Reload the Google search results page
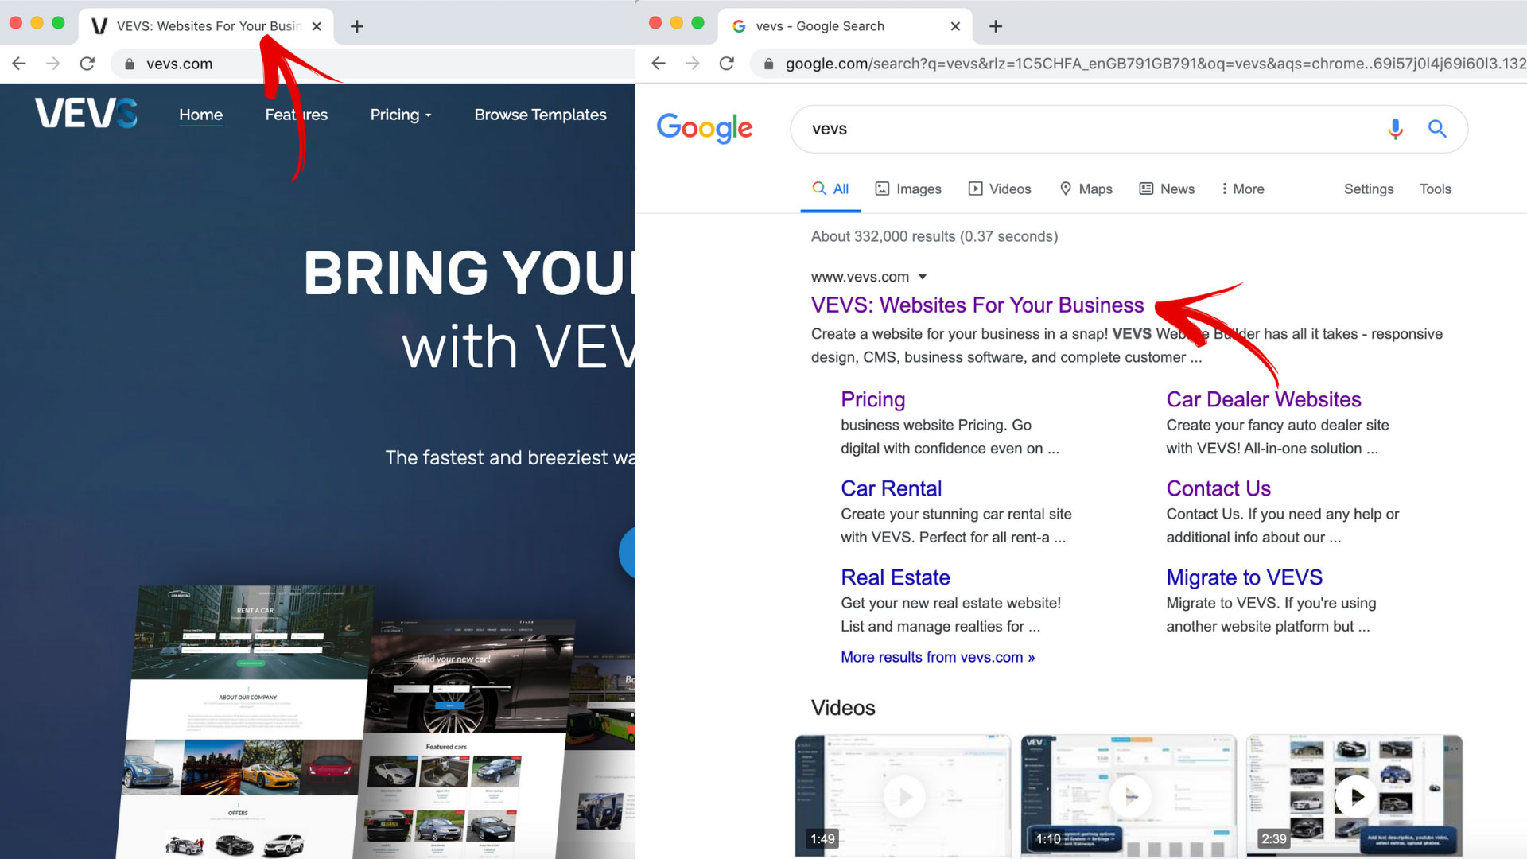 pyautogui.click(x=727, y=64)
